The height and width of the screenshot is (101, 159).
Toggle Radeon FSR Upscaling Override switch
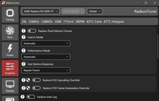36,80
